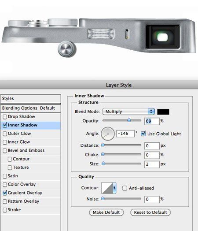
Task: Enable the Drop Shadow checkbox
Action: pyautogui.click(x=5, y=117)
